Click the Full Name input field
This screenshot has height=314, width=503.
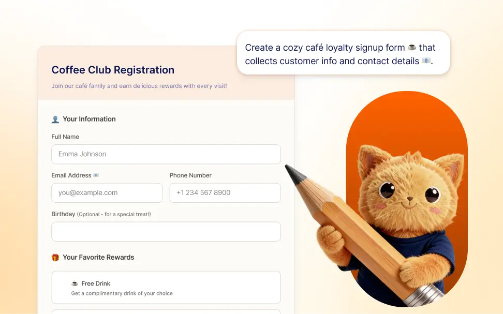click(x=166, y=154)
